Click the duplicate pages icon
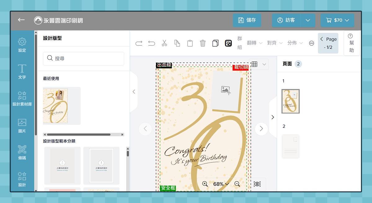 [215, 43]
